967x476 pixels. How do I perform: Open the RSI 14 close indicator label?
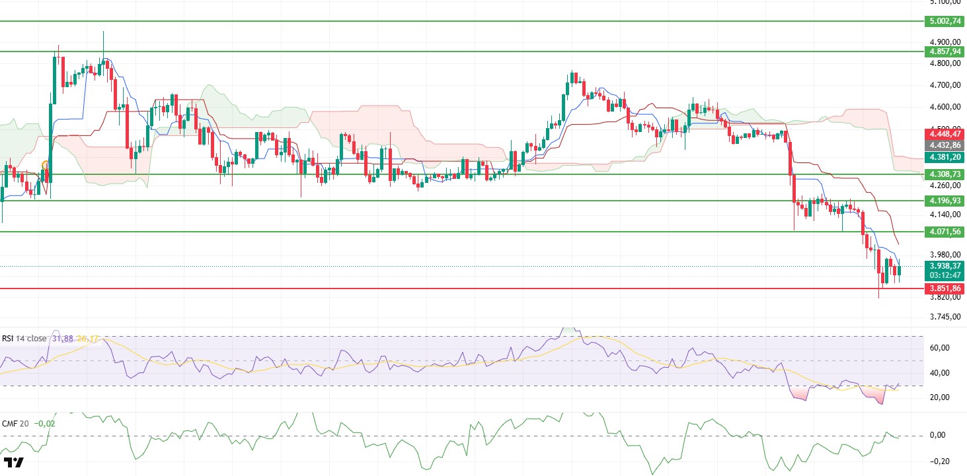pyautogui.click(x=24, y=339)
